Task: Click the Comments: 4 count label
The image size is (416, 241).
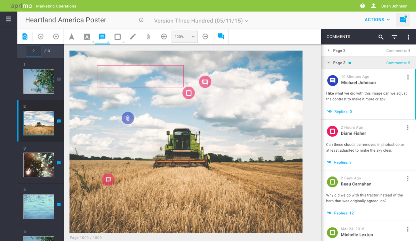Action: [x=398, y=50]
